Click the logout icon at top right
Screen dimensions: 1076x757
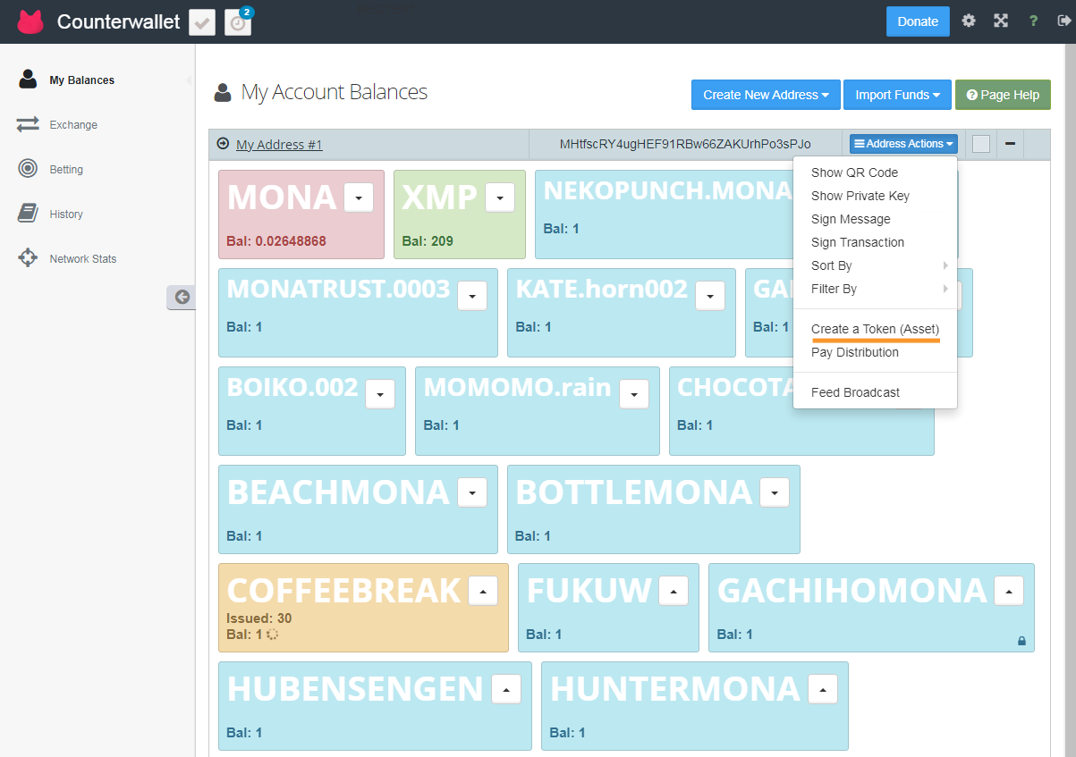coord(1063,21)
